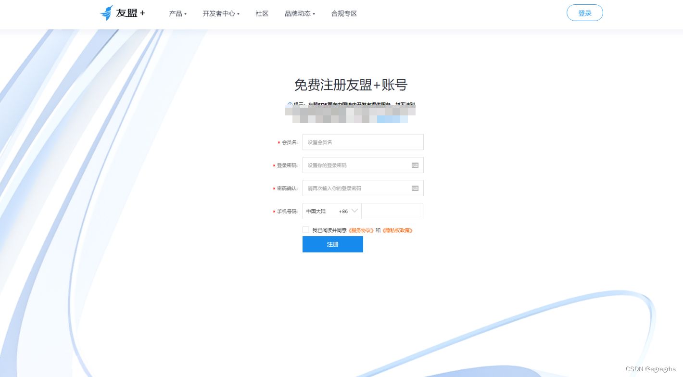
Task: Open the 合规专区 page
Action: click(343, 14)
